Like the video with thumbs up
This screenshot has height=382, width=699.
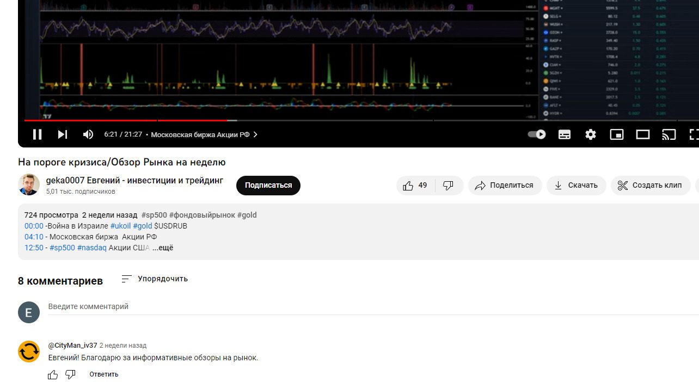[408, 185]
